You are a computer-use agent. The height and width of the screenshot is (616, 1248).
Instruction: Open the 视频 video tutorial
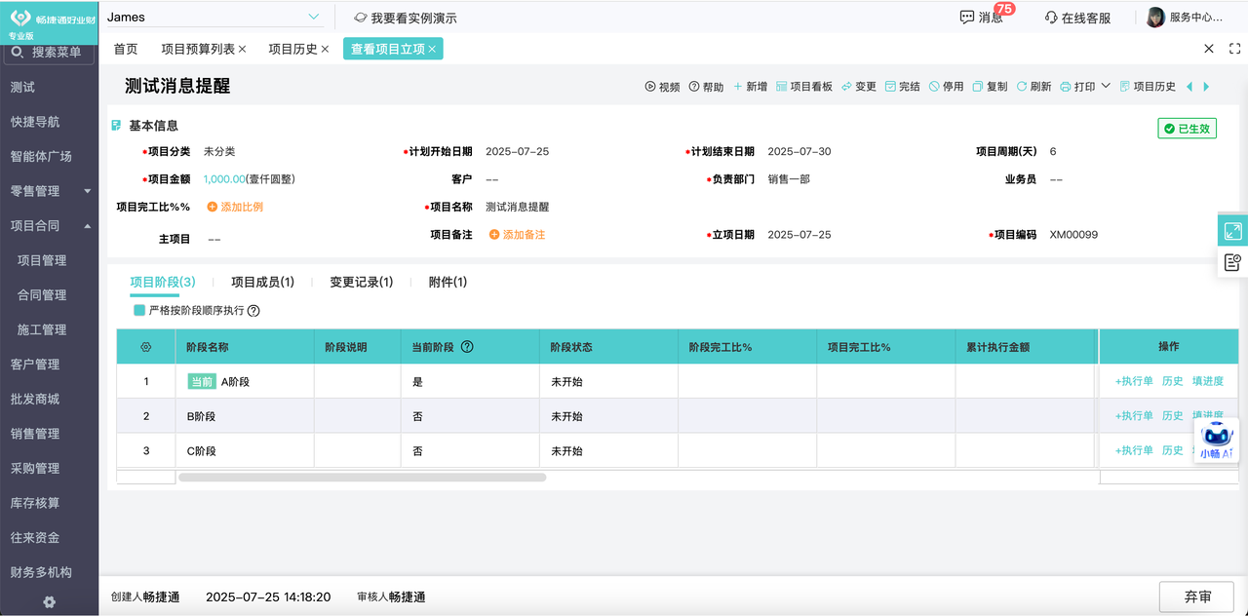[x=662, y=87]
